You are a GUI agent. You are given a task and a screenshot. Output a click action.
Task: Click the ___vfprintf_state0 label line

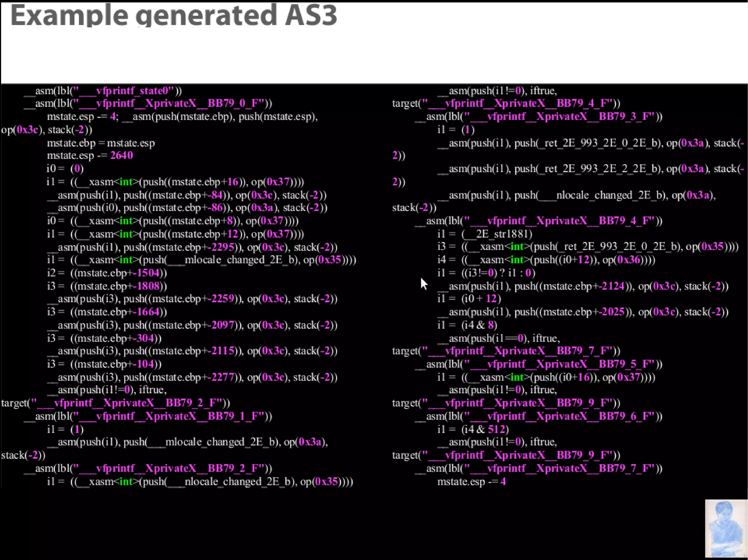pyautogui.click(x=103, y=90)
